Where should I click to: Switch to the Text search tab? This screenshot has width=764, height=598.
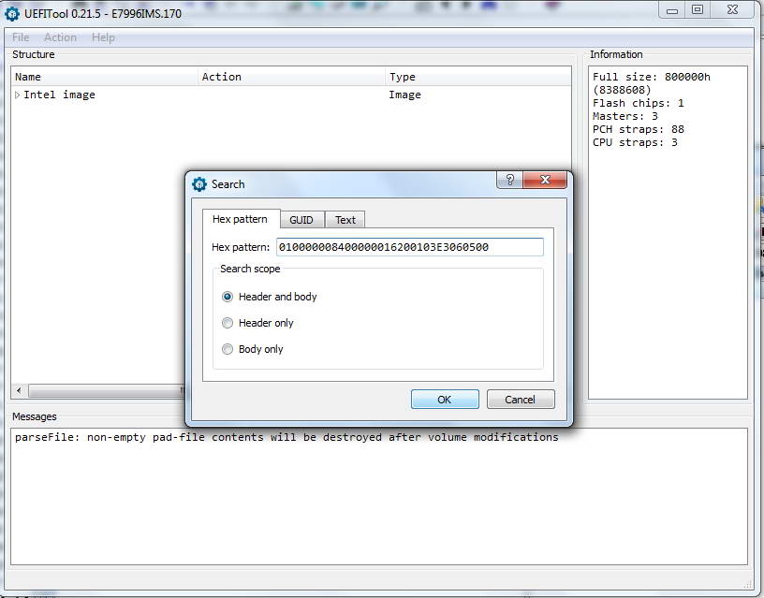click(345, 220)
